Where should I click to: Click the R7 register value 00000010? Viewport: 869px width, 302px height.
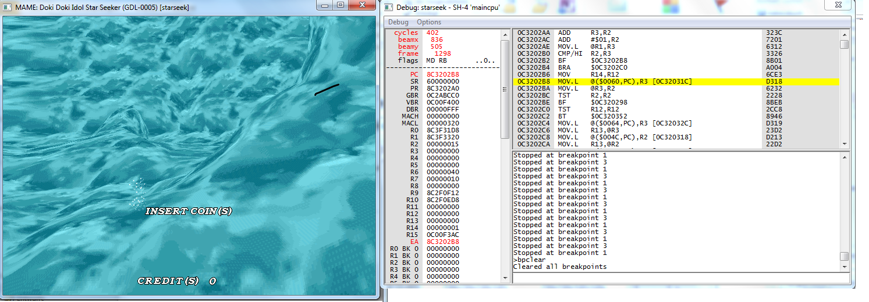pos(443,179)
